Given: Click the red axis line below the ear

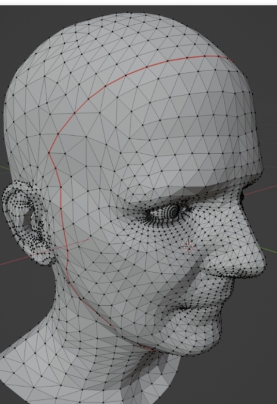Looking at the screenshot, I should pyautogui.click(x=16, y=260).
